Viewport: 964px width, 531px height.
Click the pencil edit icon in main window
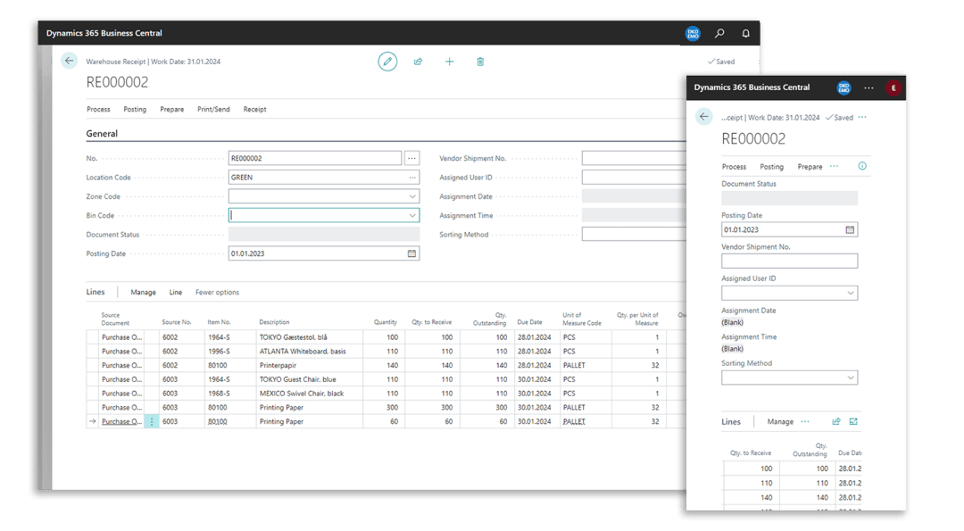point(386,62)
